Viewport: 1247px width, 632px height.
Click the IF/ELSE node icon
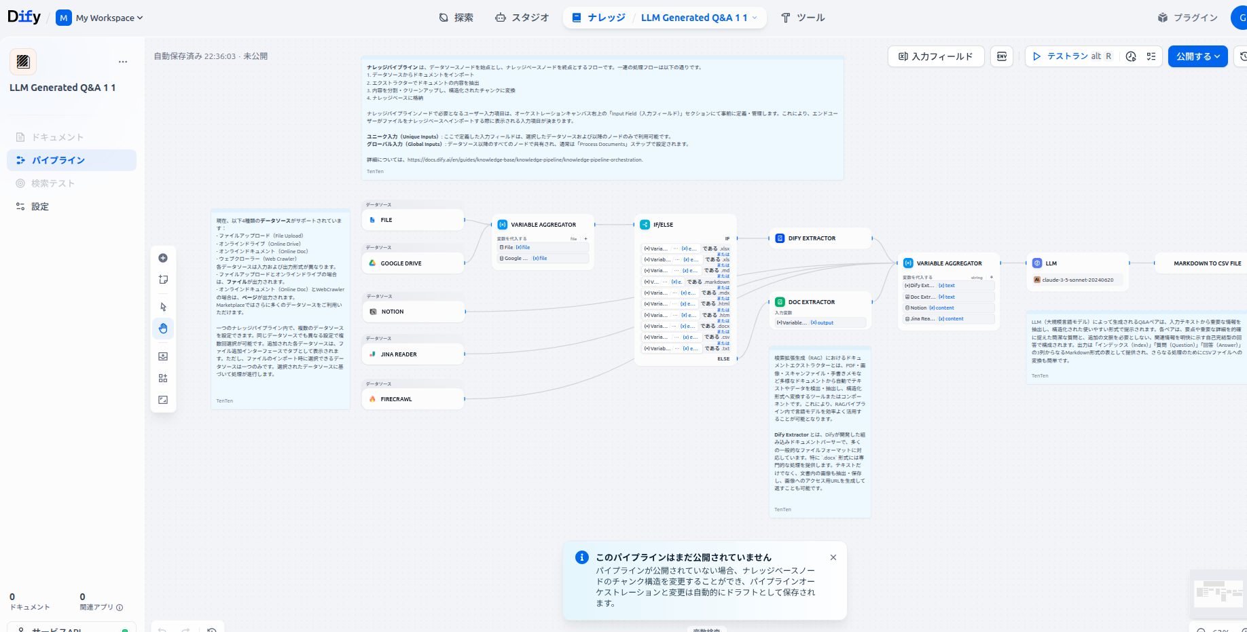pos(645,225)
